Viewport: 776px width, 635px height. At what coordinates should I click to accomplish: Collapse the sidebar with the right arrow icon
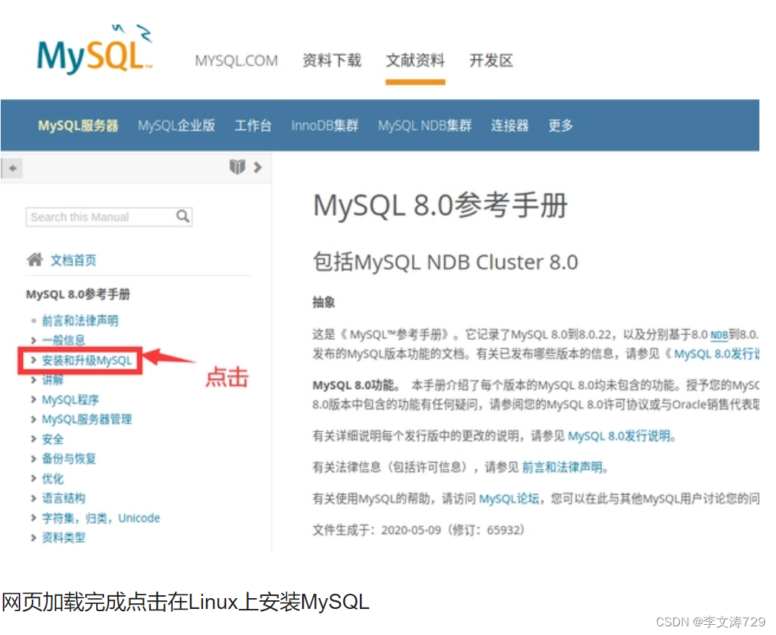[257, 166]
